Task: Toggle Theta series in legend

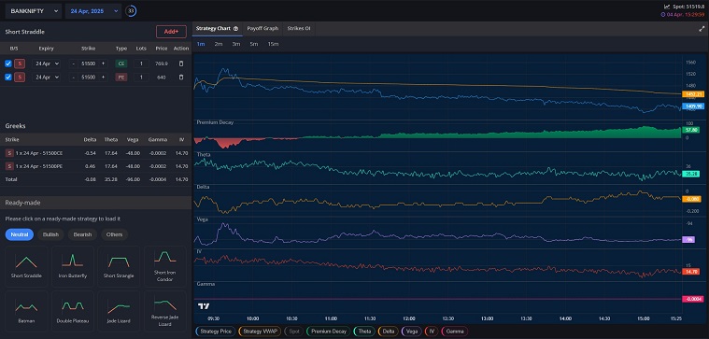Action: pyautogui.click(x=364, y=332)
